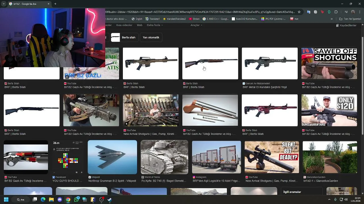The height and width of the screenshot is (204, 364).
Task: Bookmark this page with the star icon
Action: pyautogui.click(x=299, y=12)
